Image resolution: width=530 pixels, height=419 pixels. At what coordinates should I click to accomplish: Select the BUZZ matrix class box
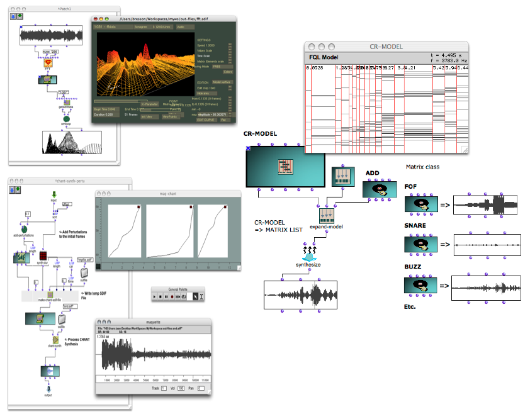(420, 286)
